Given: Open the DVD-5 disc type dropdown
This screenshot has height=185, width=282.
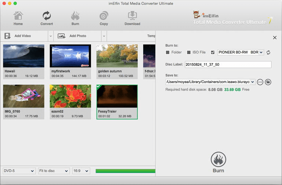Looking at the screenshot, I should point(19,171).
